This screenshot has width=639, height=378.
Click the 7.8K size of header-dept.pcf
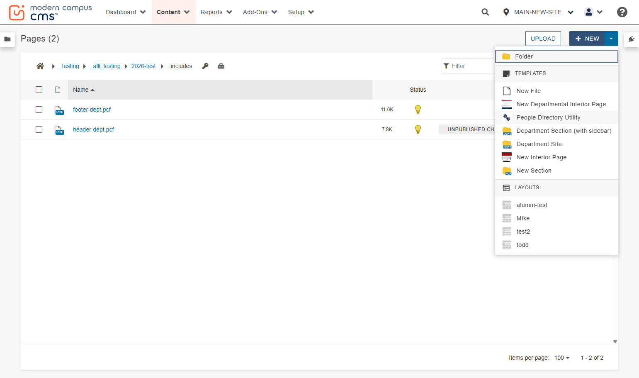(x=387, y=129)
